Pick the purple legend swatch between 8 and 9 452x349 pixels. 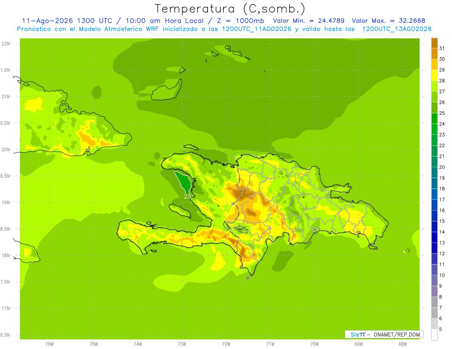click(434, 291)
